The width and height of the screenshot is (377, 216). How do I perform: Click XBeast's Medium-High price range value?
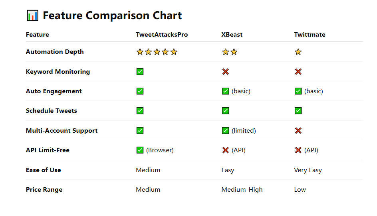click(x=242, y=190)
